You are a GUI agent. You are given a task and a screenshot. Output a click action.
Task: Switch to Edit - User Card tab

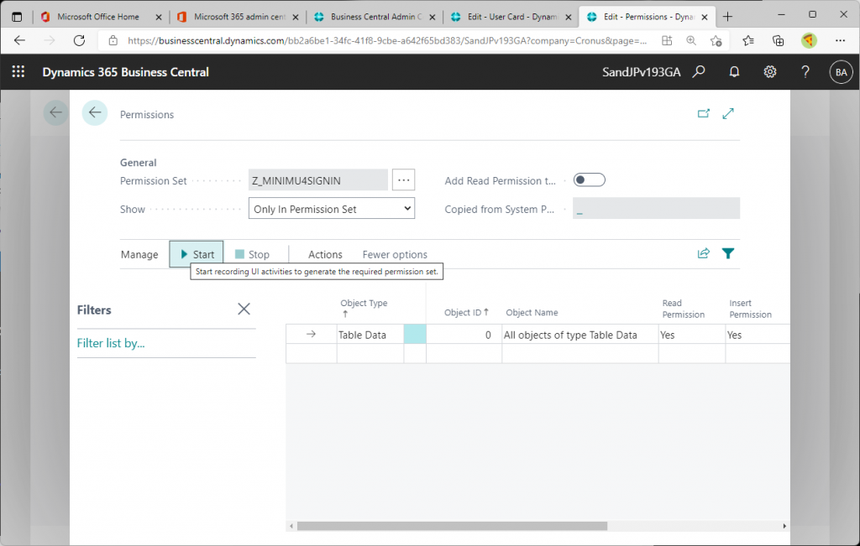pos(511,17)
